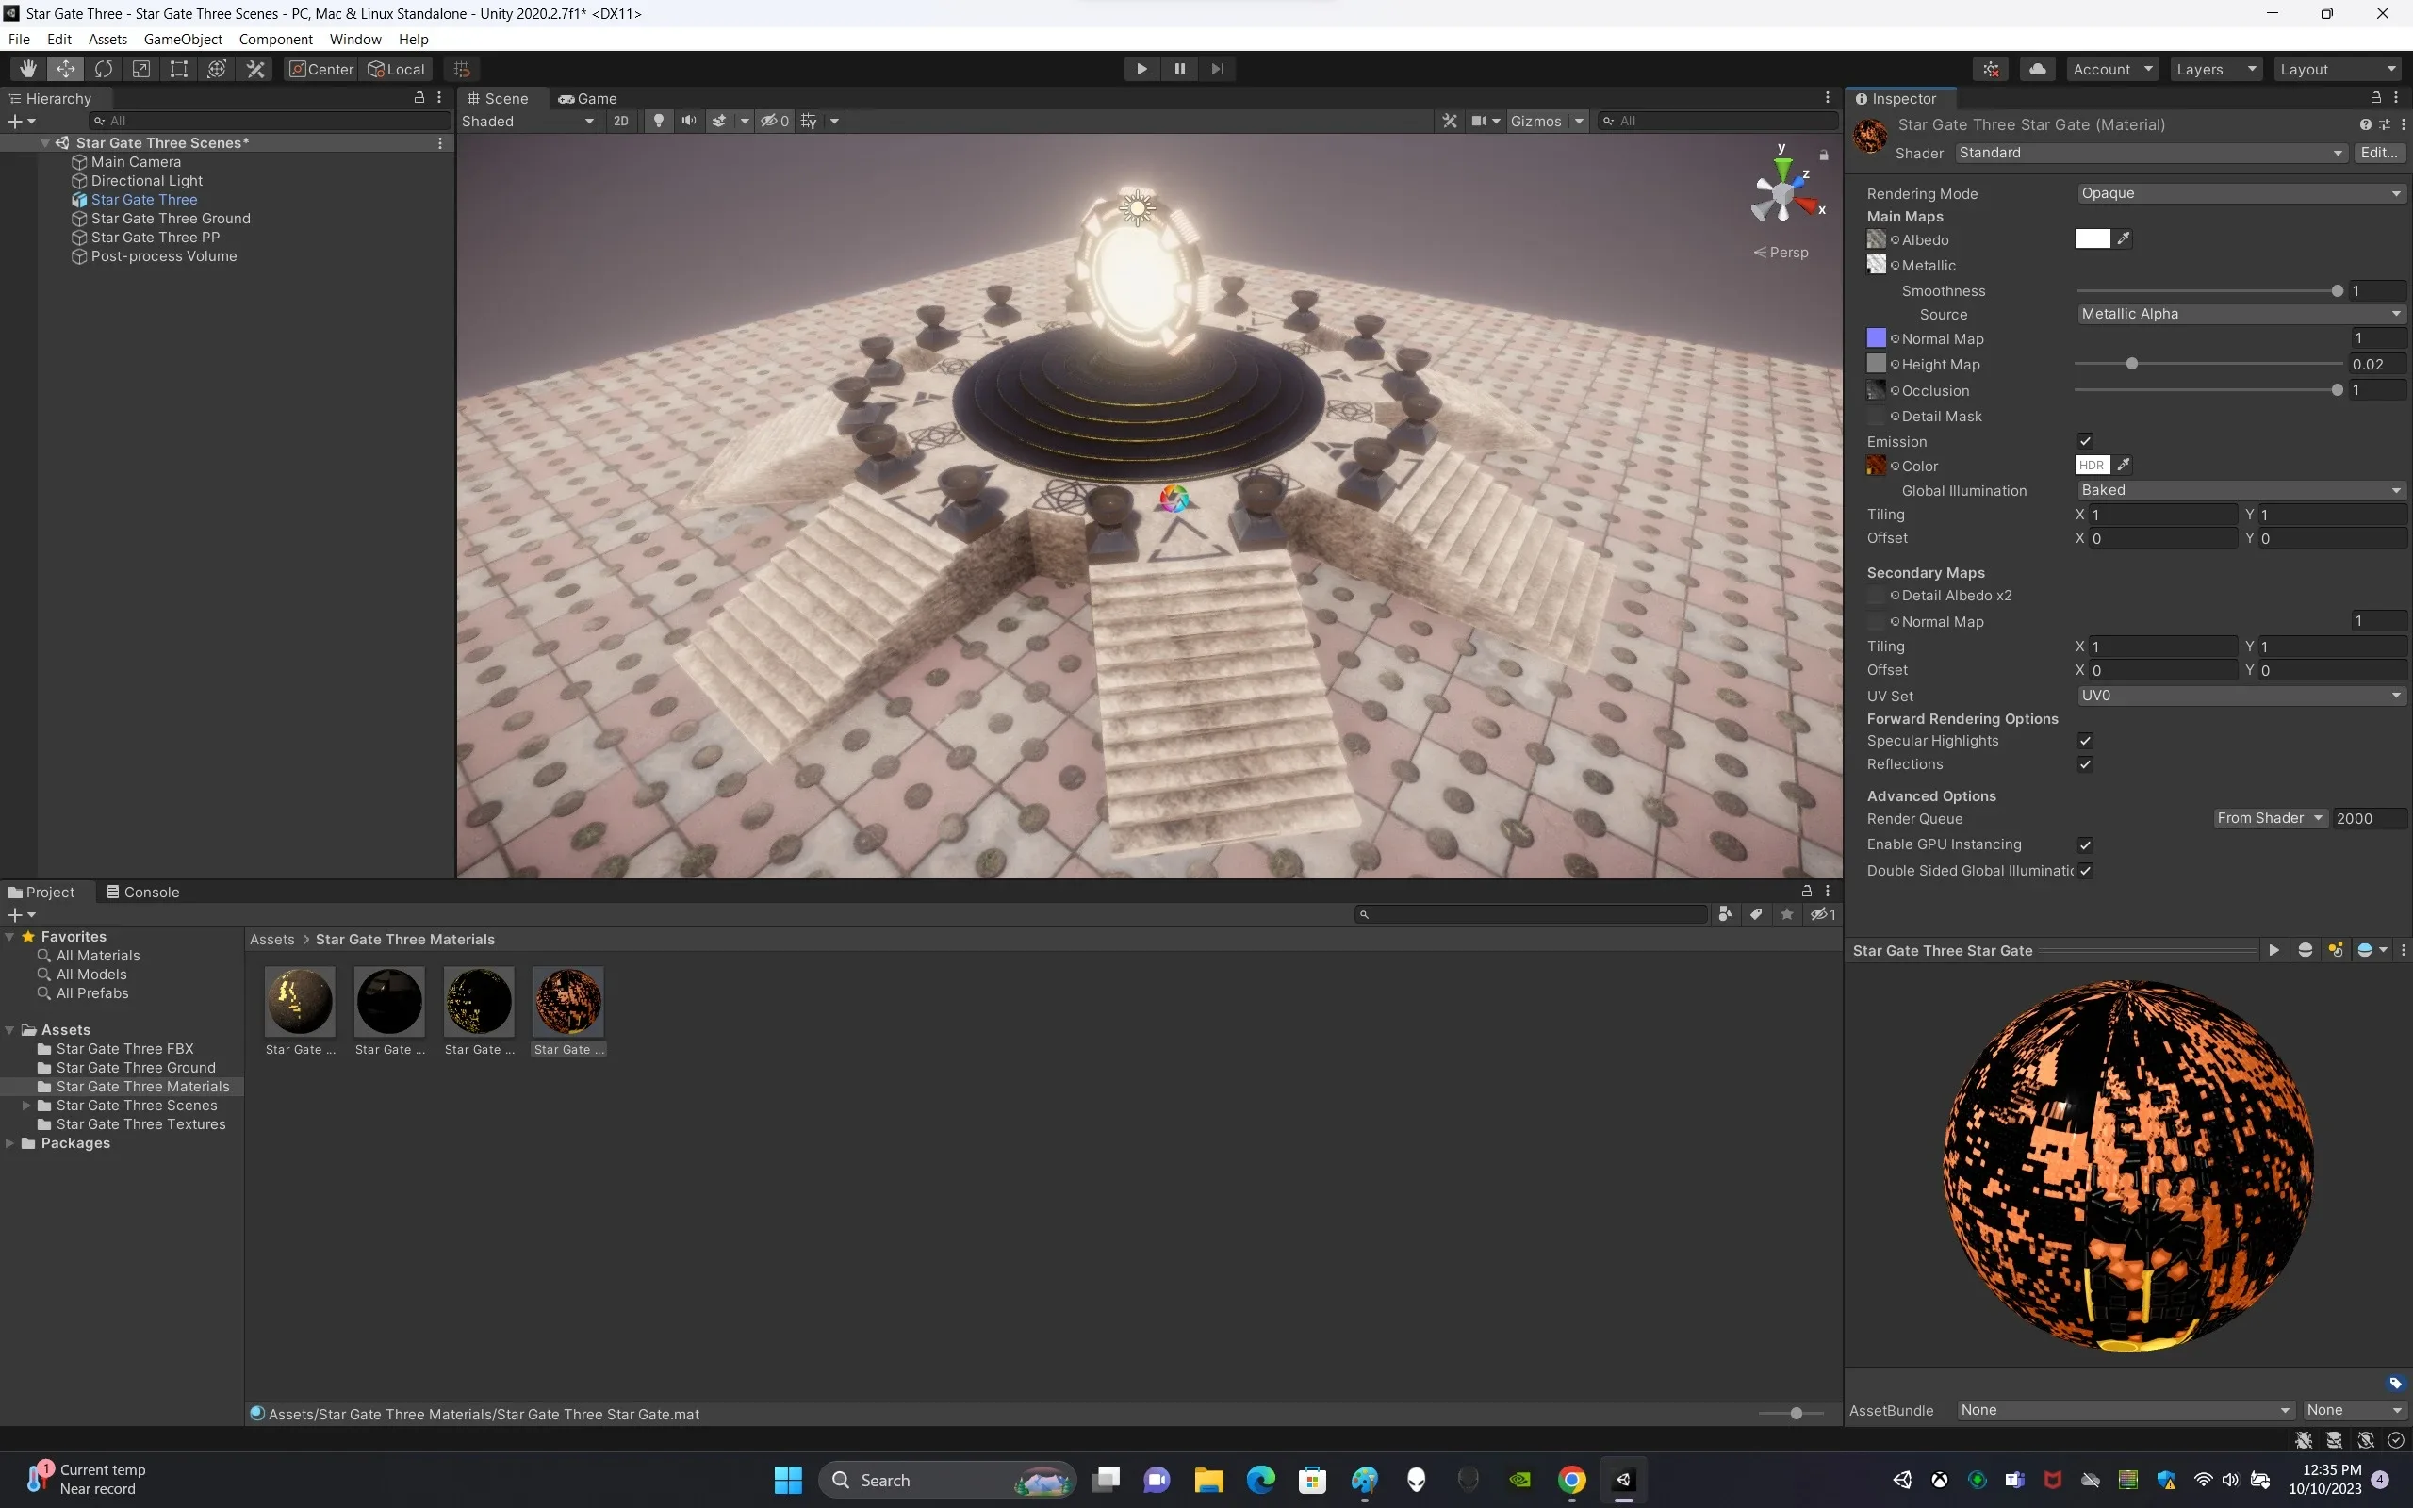Open the Component menu

tap(275, 39)
